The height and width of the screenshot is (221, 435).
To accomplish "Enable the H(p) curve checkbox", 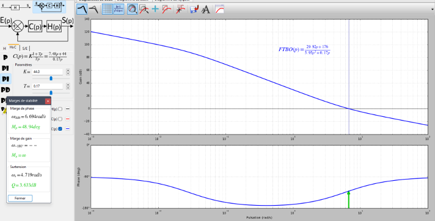I will tap(60, 109).
